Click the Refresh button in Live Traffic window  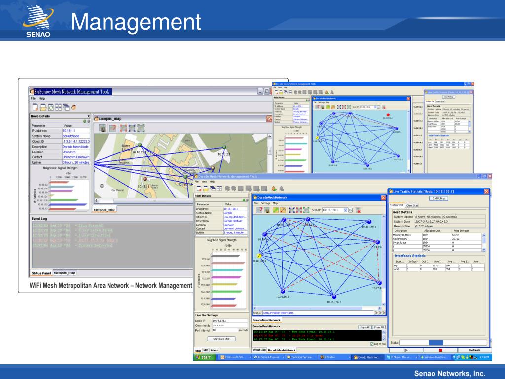pos(475,350)
